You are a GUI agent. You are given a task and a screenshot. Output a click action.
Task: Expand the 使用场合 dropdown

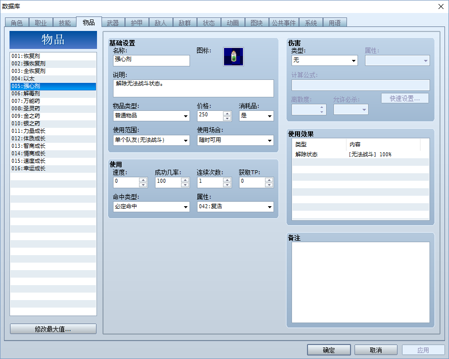tap(235, 140)
